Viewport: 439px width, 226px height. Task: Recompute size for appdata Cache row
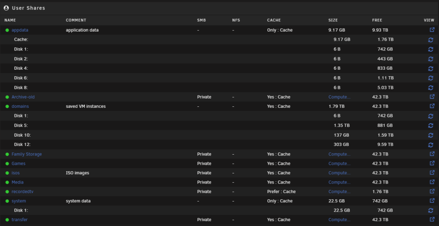tap(431, 40)
